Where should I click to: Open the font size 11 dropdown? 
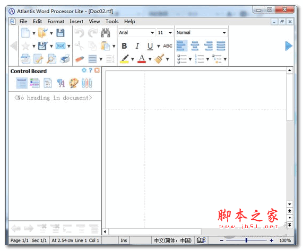[x=170, y=33]
